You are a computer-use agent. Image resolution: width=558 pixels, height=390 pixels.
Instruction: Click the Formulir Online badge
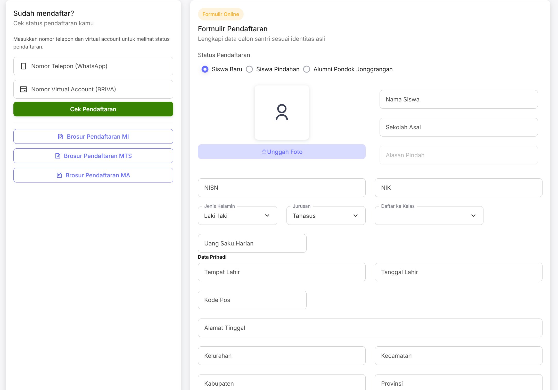click(220, 14)
